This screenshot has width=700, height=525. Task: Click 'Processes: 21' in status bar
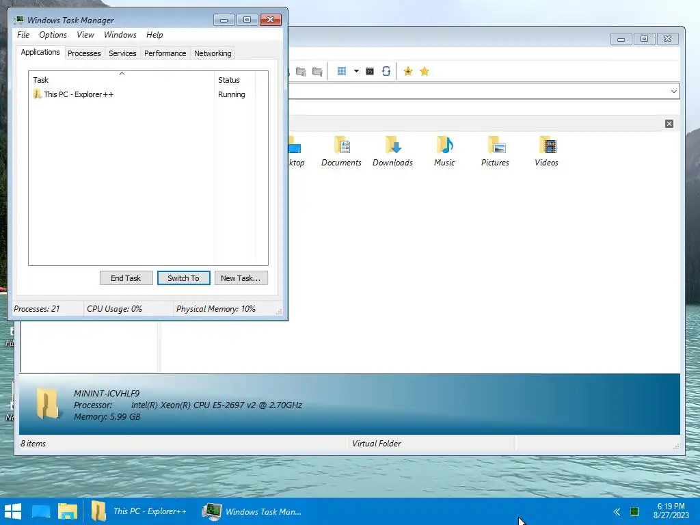(x=37, y=309)
